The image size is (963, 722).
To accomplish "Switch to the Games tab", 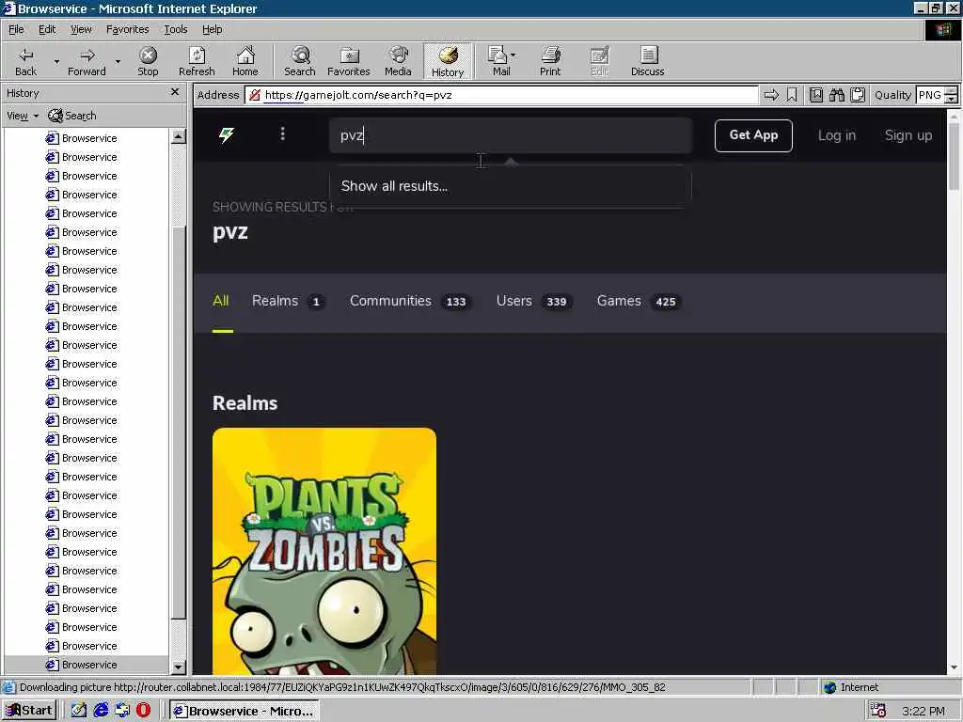I will 639,301.
